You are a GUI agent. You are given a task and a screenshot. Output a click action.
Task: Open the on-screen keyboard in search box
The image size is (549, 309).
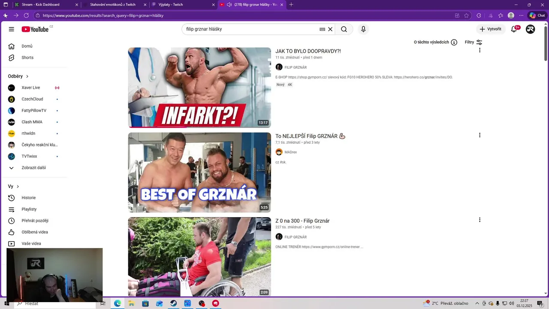[322, 29]
